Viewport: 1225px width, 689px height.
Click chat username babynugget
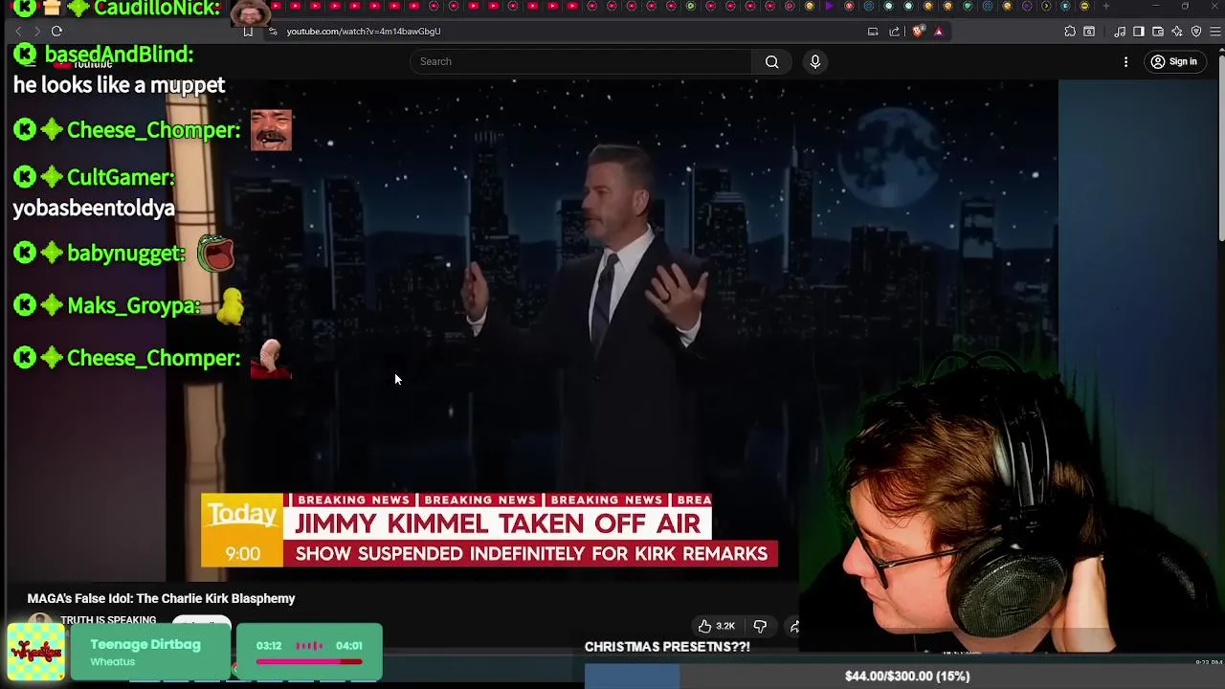[x=126, y=254]
